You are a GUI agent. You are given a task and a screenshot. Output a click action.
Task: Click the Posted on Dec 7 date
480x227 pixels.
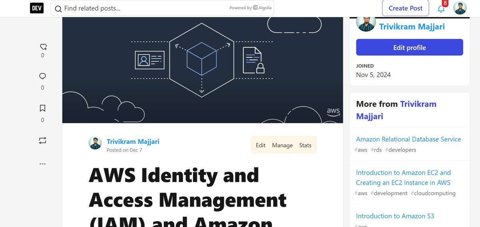pyautogui.click(x=124, y=150)
